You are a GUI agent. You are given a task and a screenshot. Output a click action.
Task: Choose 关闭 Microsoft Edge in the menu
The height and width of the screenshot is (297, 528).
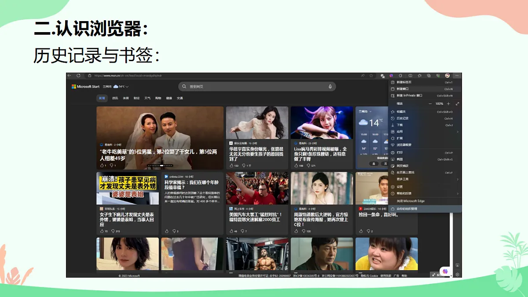pos(425,201)
